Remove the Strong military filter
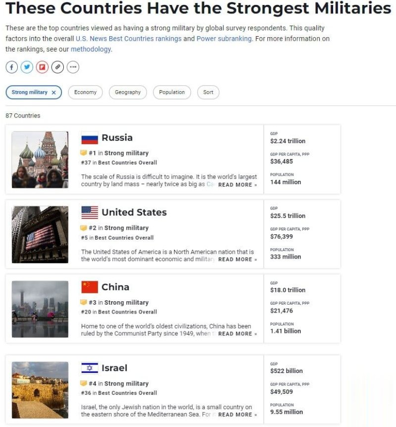396x427 pixels. coord(54,93)
